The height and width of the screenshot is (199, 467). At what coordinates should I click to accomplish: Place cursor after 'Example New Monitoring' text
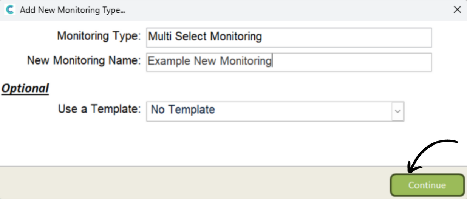[272, 61]
